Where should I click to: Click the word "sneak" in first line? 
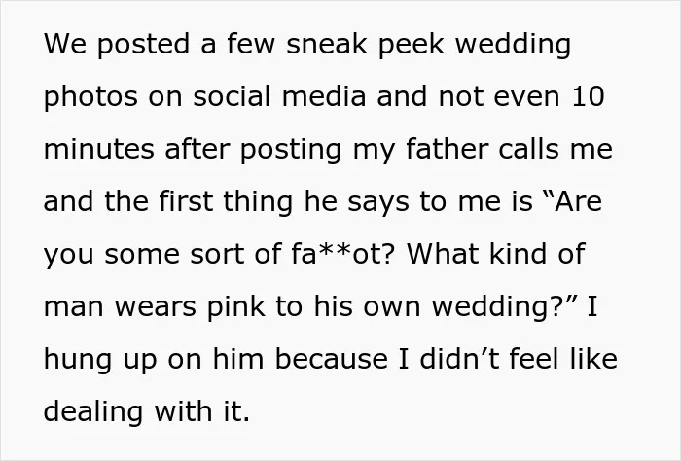[327, 44]
